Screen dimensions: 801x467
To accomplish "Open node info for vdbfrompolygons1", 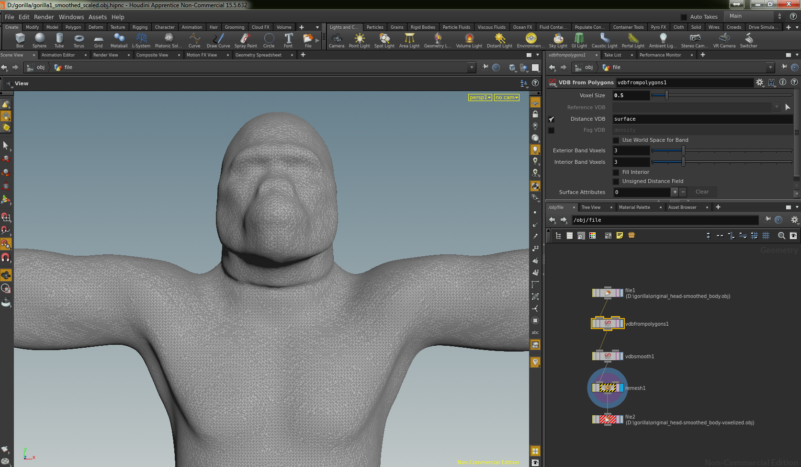I will [x=783, y=82].
